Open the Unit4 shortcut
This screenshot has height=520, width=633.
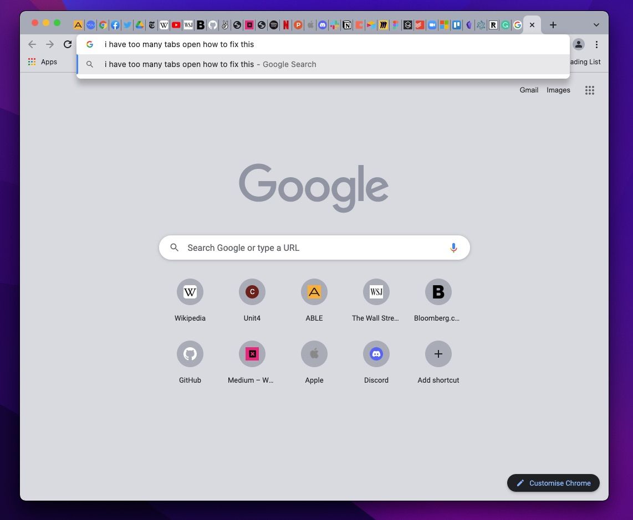252,301
